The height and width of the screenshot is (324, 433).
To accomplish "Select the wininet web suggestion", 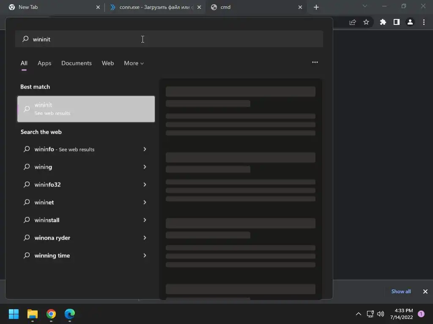I will 86,202.
